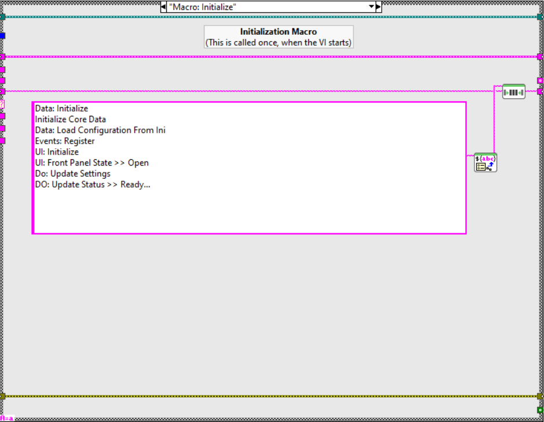The width and height of the screenshot is (544, 422).
Task: Click the "Data: Initialize" line in string constant
Action: (61, 108)
